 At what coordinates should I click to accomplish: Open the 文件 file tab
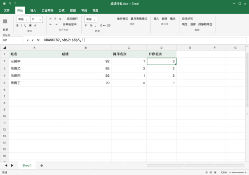[7, 10]
